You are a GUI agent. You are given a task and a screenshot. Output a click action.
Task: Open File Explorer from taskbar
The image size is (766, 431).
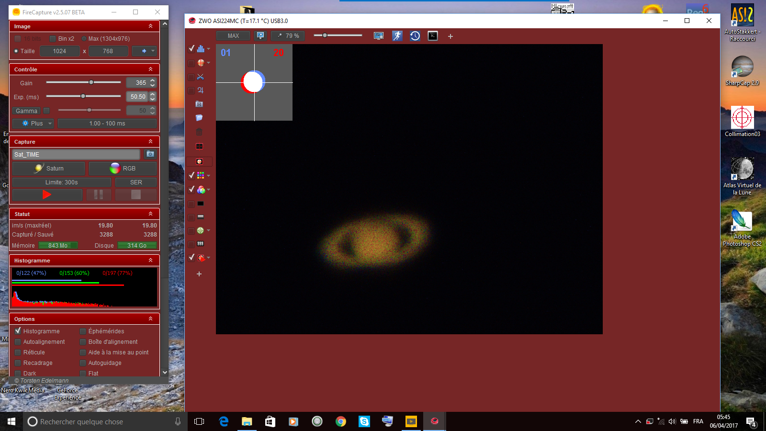pos(247,421)
